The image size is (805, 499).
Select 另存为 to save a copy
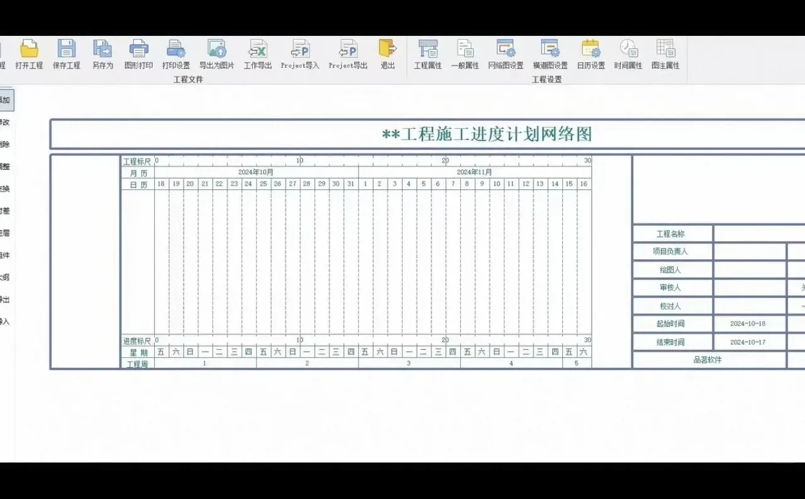102,53
